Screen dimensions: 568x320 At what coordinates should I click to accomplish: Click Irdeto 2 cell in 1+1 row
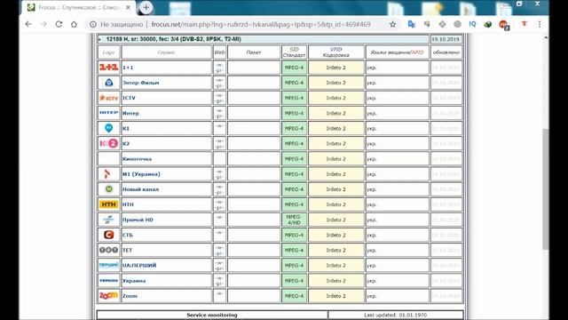pyautogui.click(x=335, y=68)
